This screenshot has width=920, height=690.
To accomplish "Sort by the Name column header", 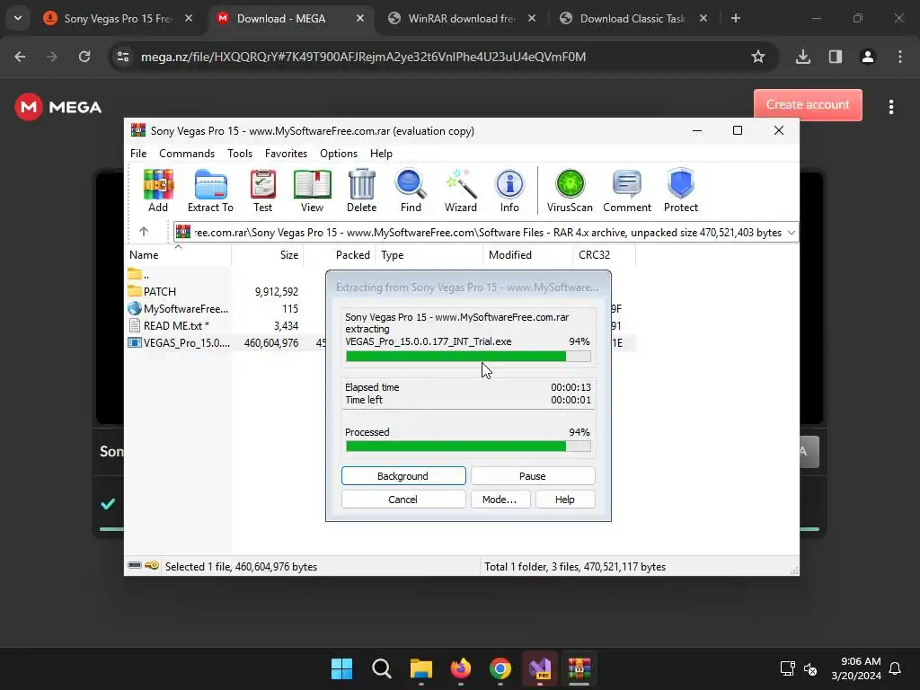I will point(179,254).
